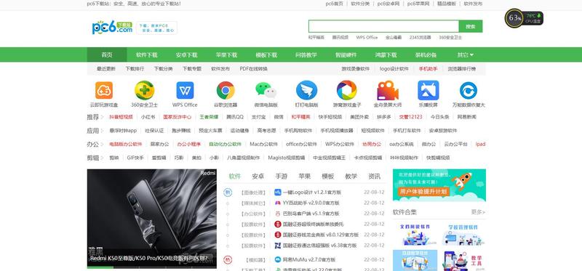Click the CPU 63% monitor widget
The width and height of the screenshot is (582, 271).
514,17
